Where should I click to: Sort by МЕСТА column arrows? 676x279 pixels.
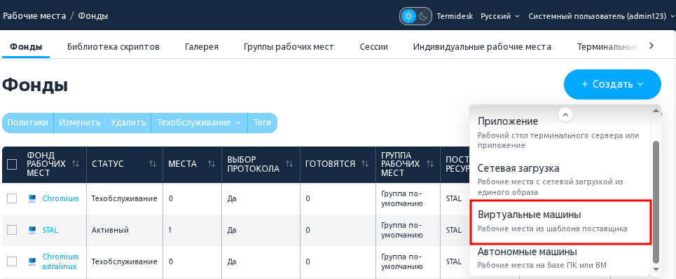212,164
